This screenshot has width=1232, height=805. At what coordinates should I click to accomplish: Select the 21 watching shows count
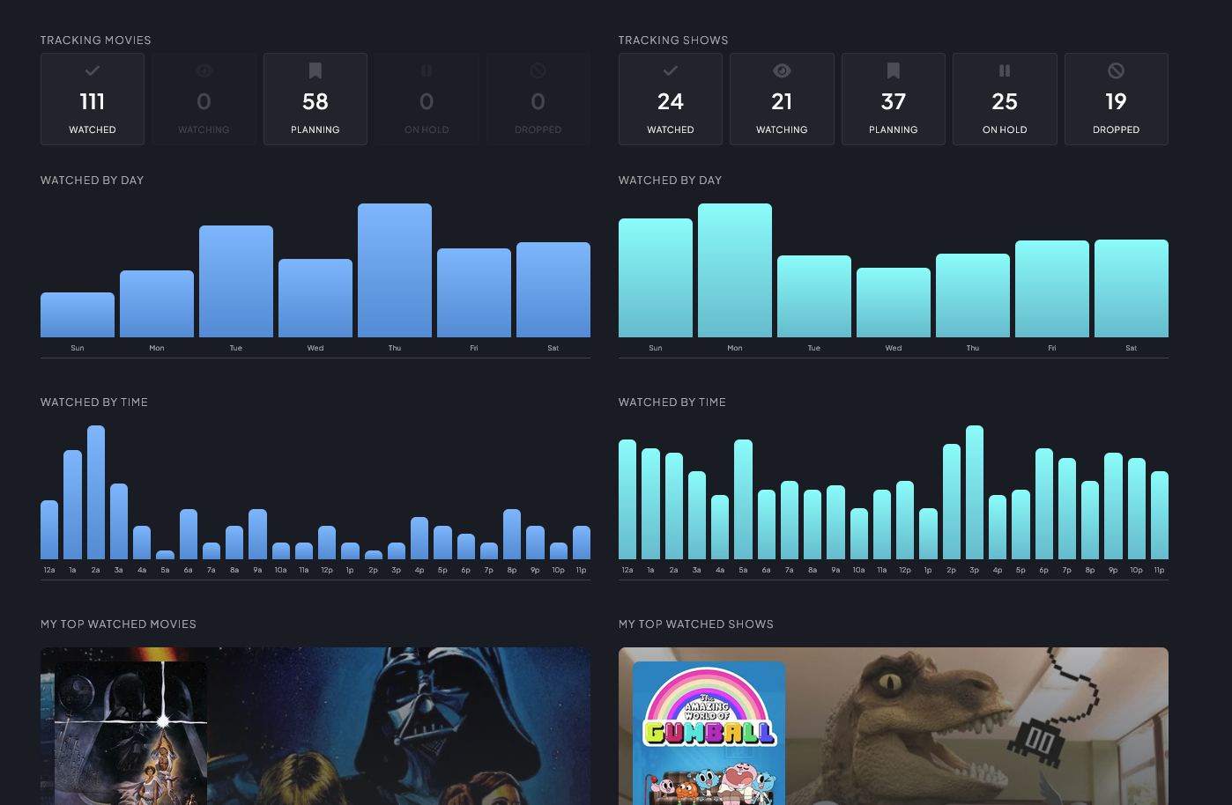click(x=782, y=102)
